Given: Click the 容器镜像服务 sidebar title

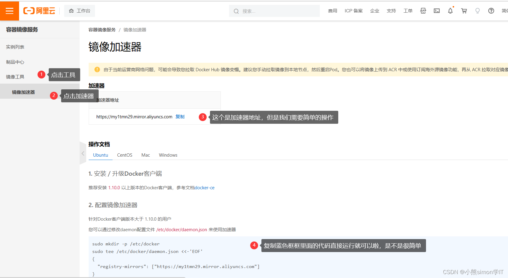Looking at the screenshot, I should [x=22, y=30].
